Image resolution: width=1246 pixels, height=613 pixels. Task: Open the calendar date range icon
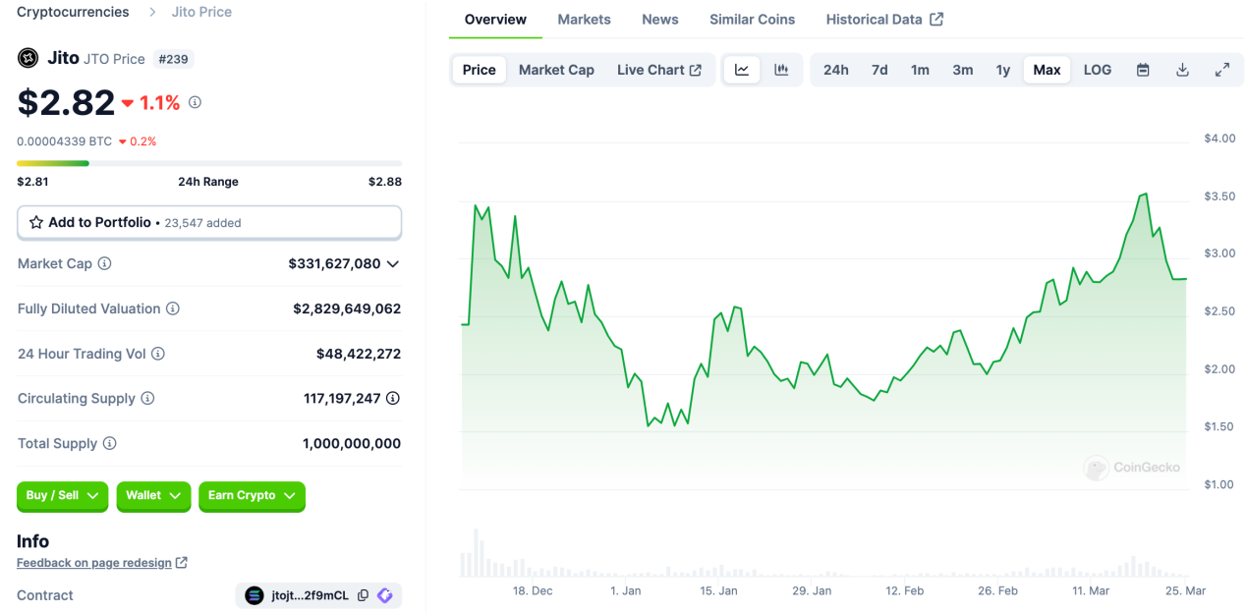click(1143, 70)
